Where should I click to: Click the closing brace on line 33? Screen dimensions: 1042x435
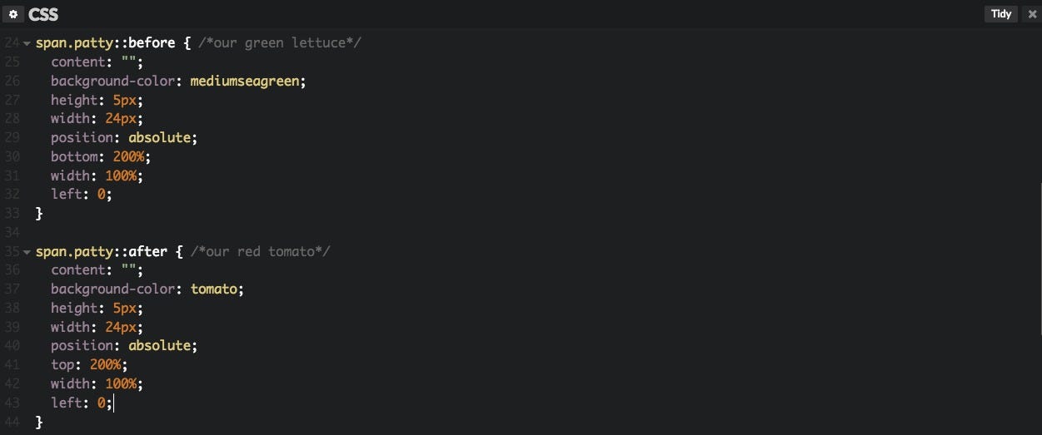(x=39, y=213)
